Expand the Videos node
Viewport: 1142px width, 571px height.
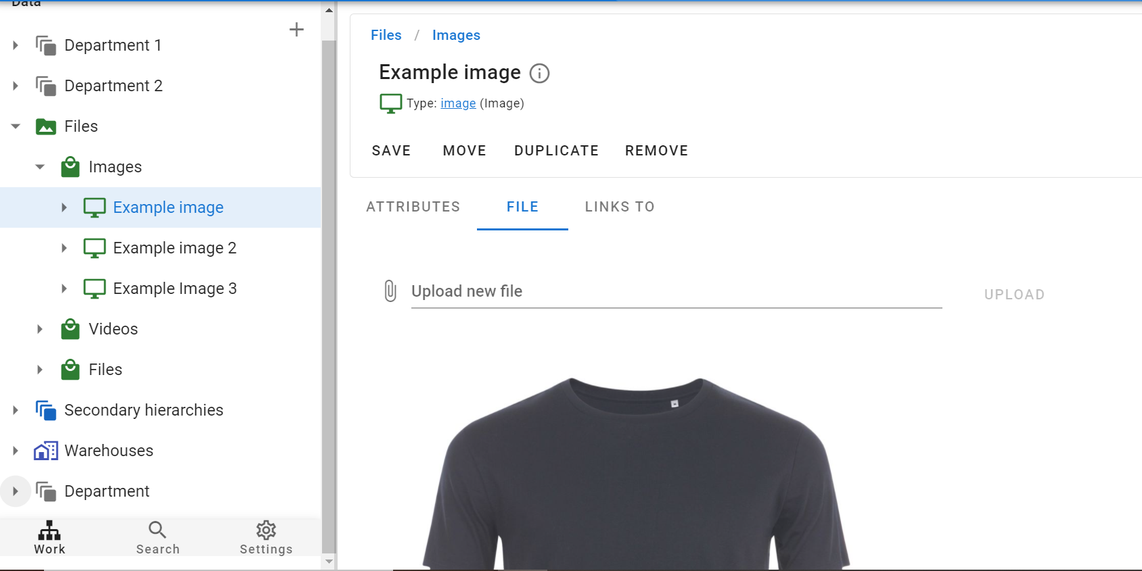[40, 329]
